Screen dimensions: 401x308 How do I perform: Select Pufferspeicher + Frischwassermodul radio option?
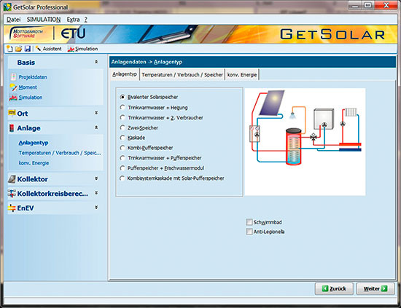(122, 167)
